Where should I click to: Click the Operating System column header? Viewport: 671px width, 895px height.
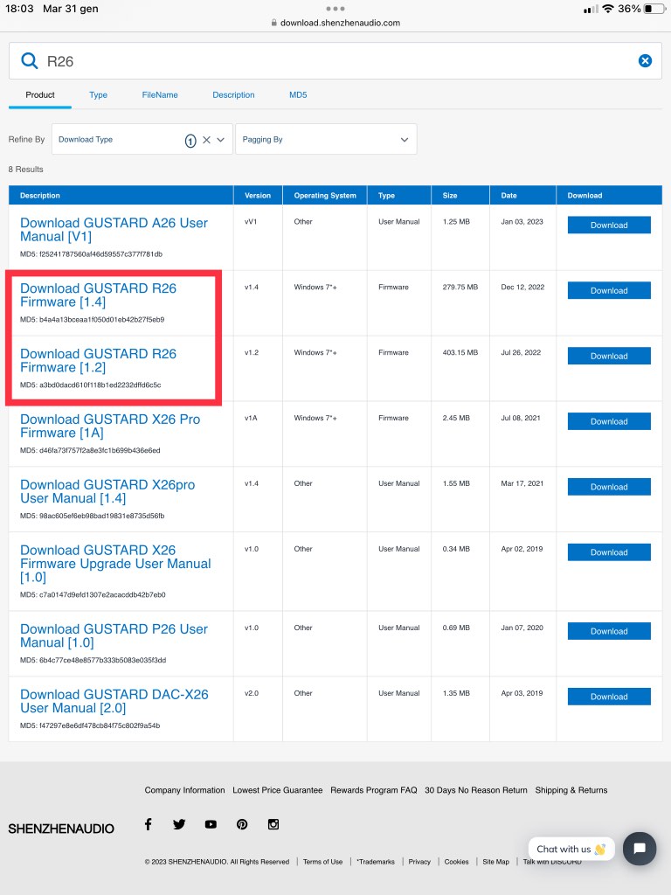tap(325, 195)
